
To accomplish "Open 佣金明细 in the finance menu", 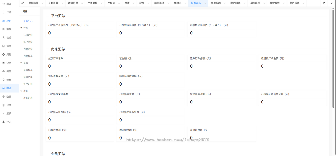I will (x=28, y=49).
